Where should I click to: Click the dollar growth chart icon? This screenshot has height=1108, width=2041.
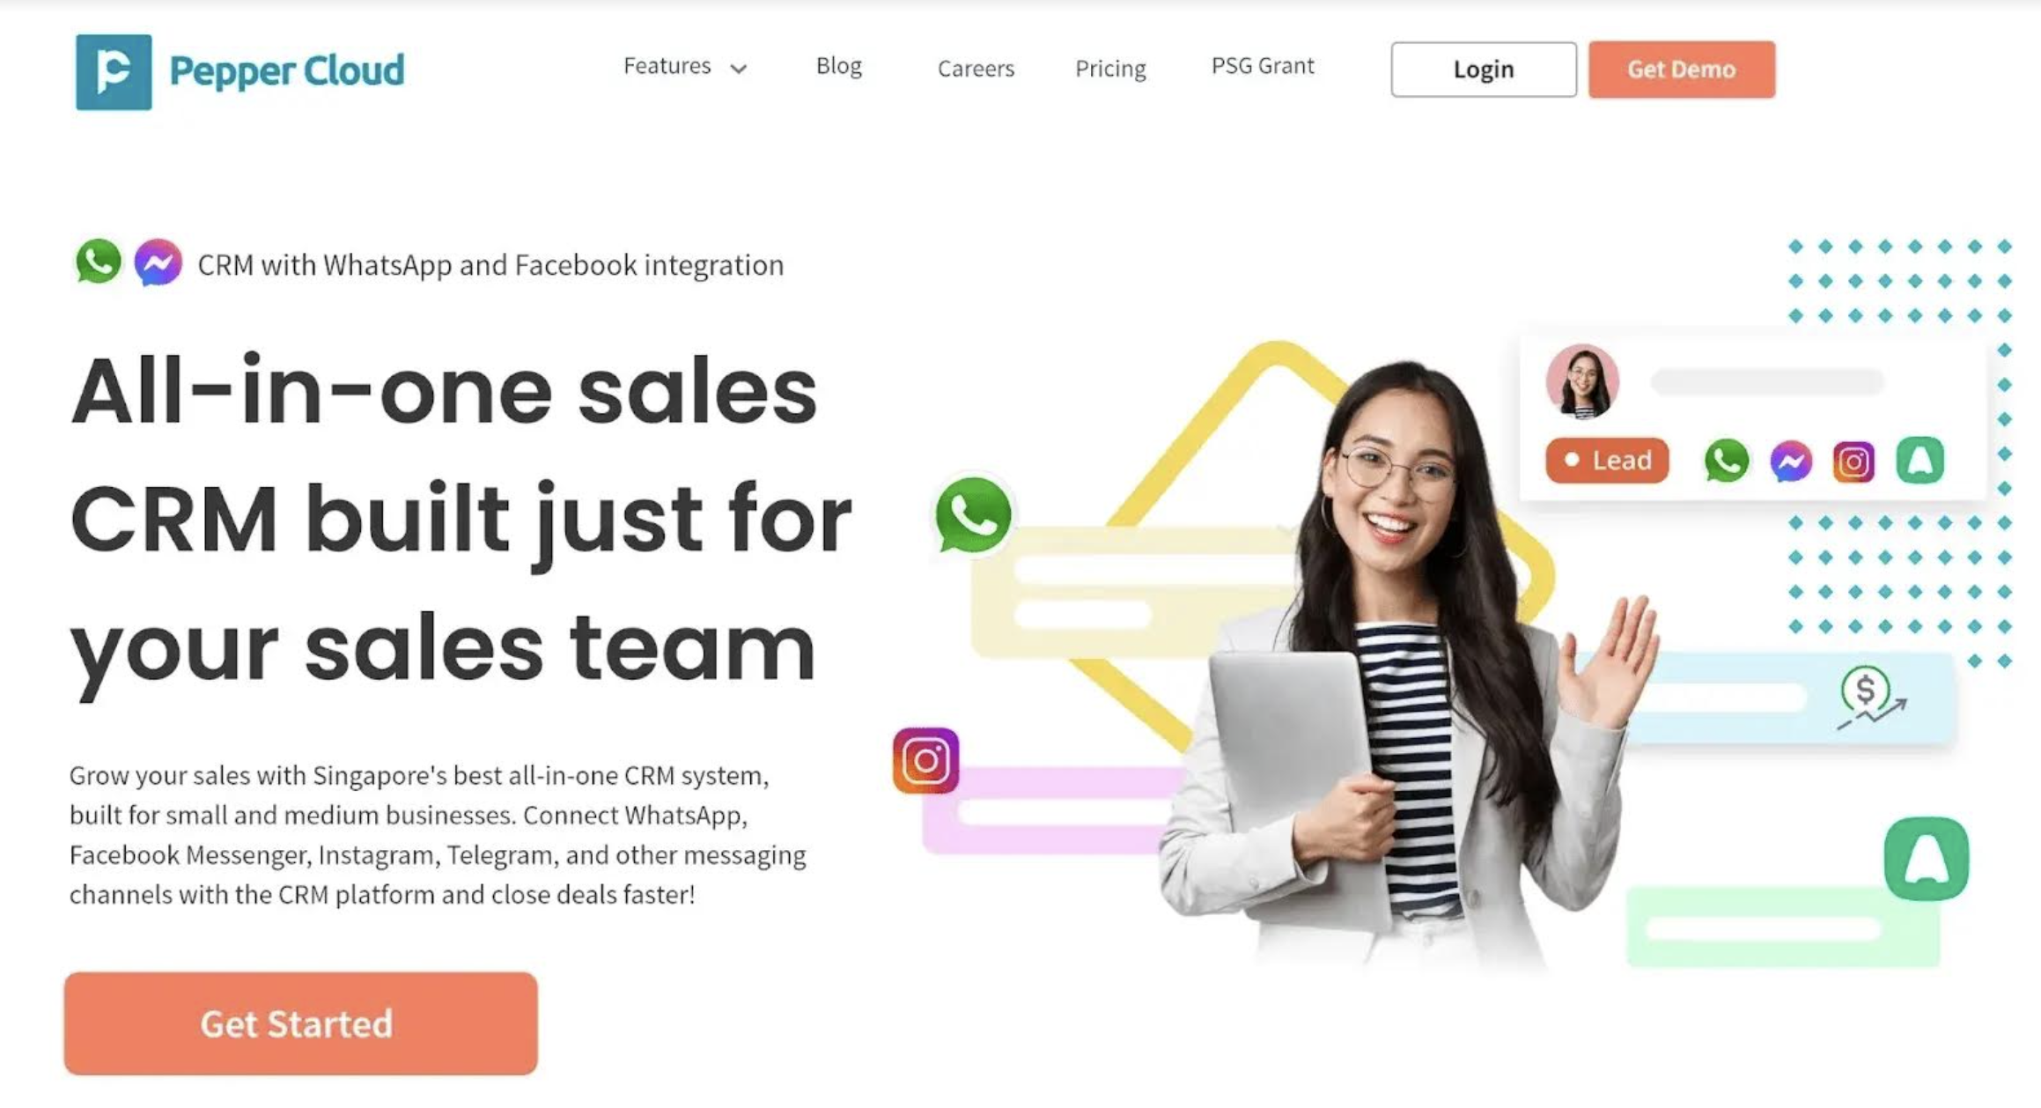coord(1871,698)
